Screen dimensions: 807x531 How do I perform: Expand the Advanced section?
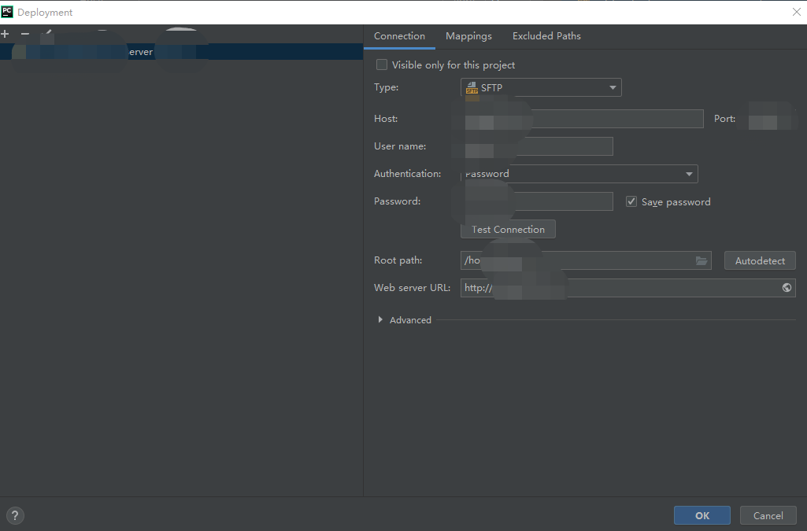click(x=380, y=319)
